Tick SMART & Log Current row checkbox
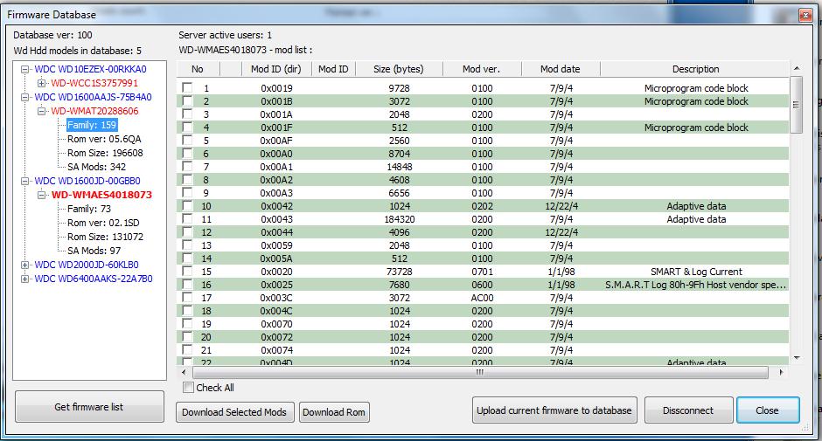The width and height of the screenshot is (822, 441). 187,271
